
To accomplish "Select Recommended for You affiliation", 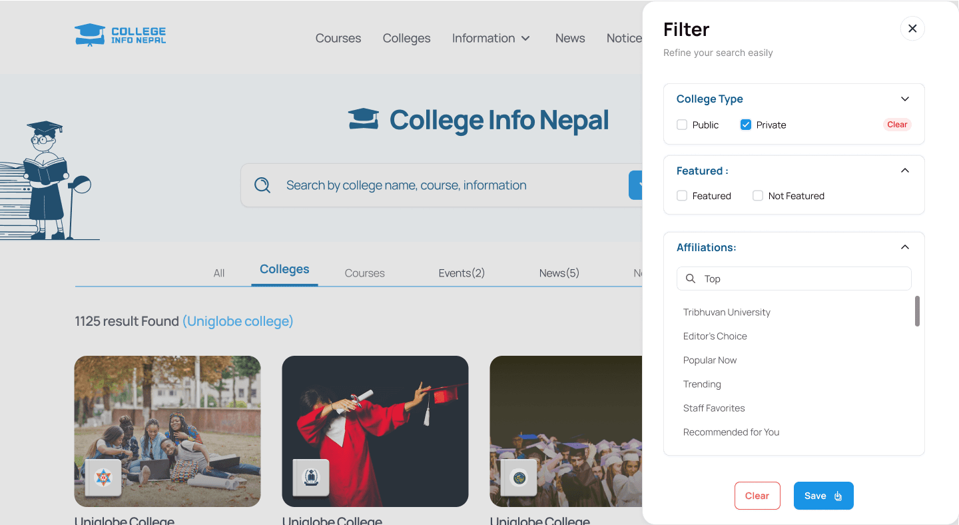I will [x=731, y=432].
